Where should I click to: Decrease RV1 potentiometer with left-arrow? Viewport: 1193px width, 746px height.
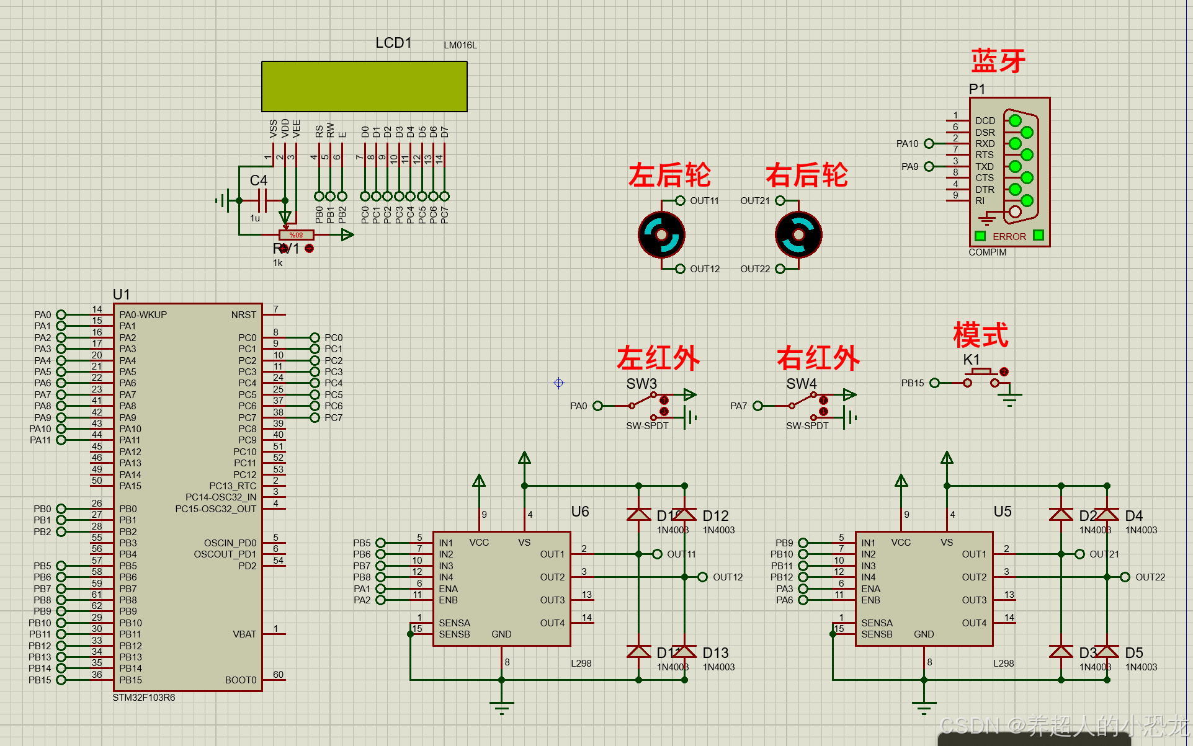(x=284, y=249)
